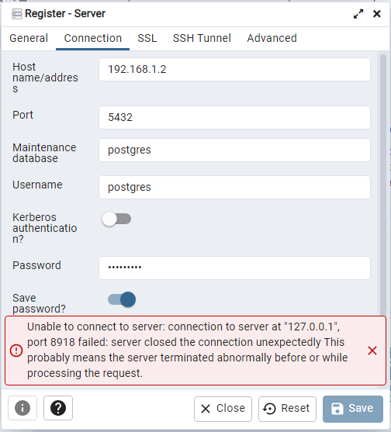
Task: Click the Host name/address field
Action: pyautogui.click(x=234, y=70)
